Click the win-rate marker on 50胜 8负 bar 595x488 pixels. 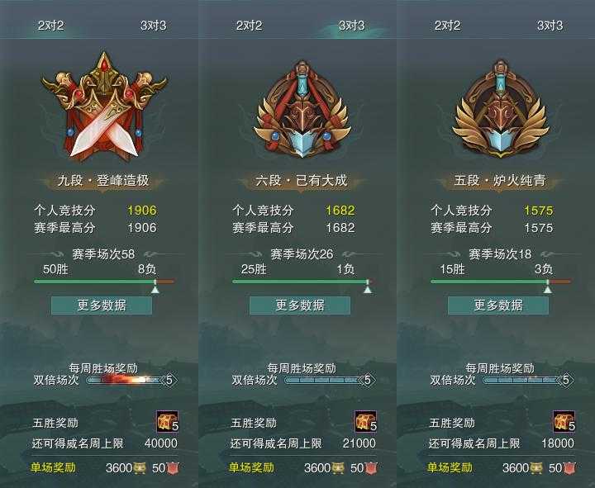click(155, 289)
